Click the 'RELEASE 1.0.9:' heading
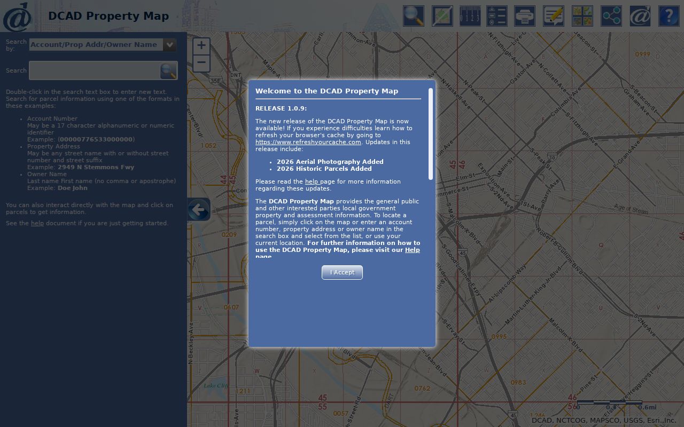The height and width of the screenshot is (427, 684). click(281, 108)
